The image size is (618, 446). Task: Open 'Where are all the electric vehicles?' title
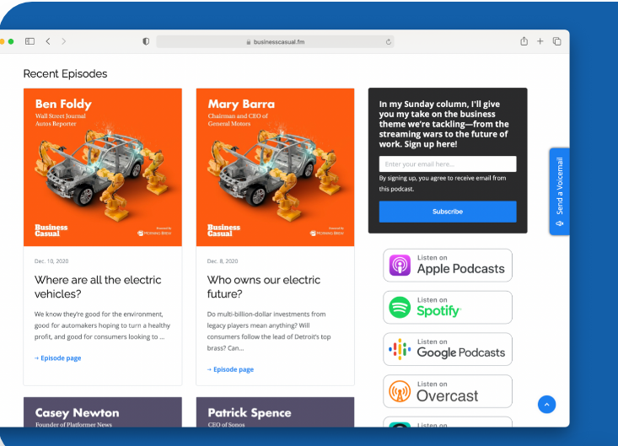98,287
